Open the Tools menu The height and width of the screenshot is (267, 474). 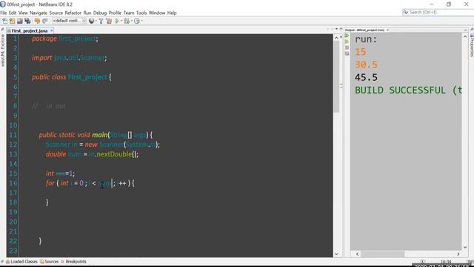141,13
